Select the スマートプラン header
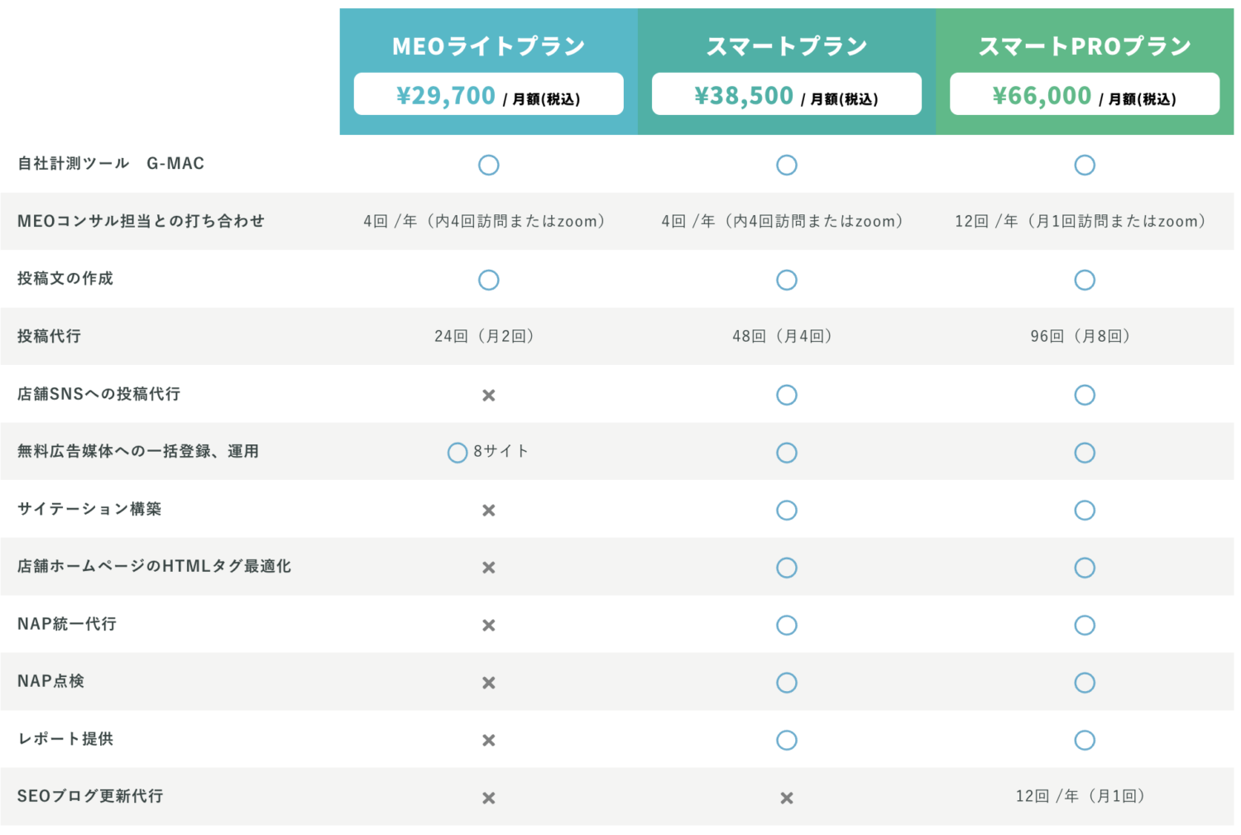The height and width of the screenshot is (835, 1241). point(787,46)
